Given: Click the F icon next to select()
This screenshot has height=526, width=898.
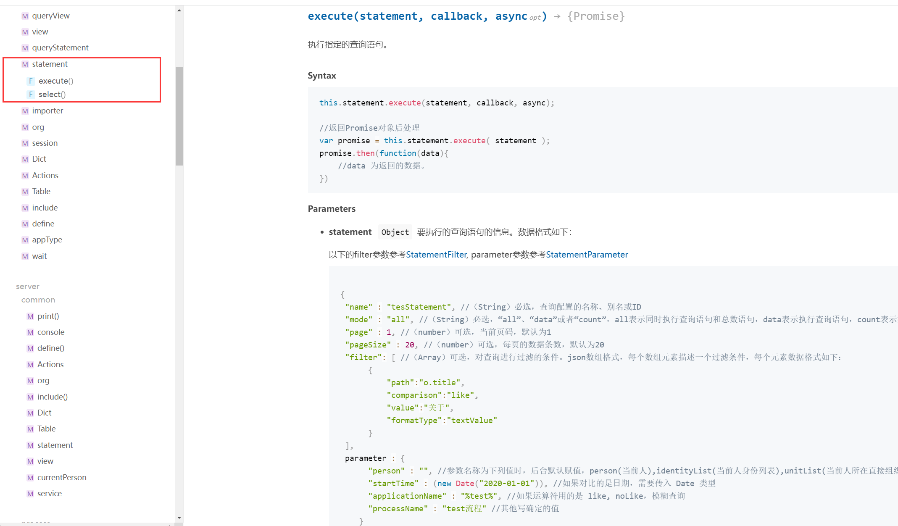Looking at the screenshot, I should [x=31, y=95].
